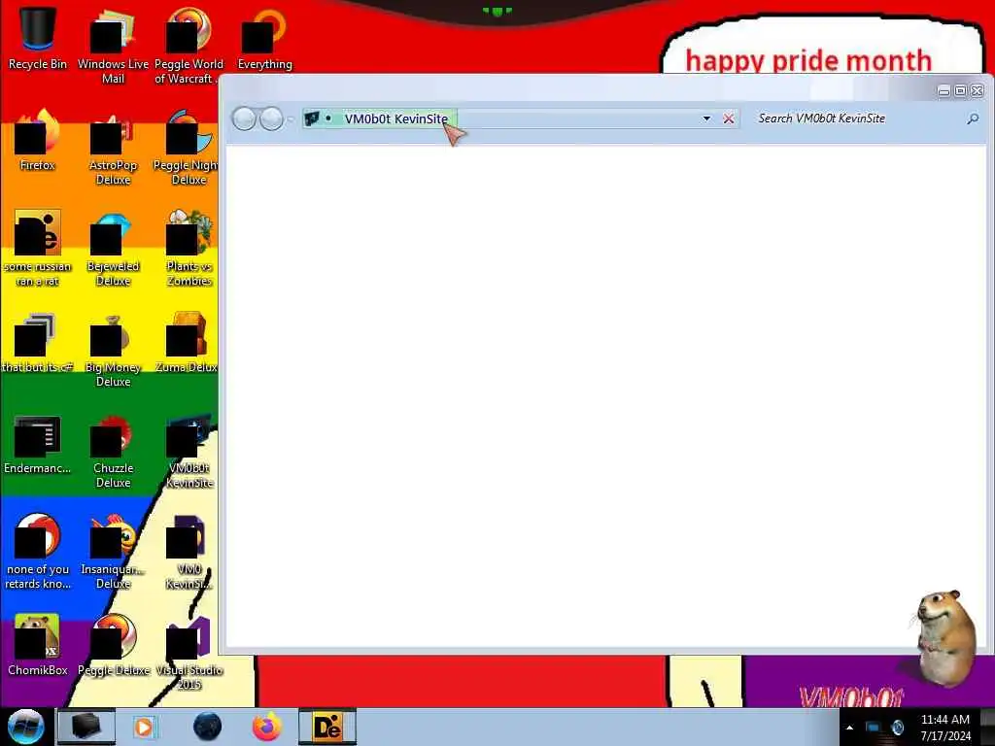Viewport: 995px width, 746px height.
Task: Click the Firefox taskbar icon
Action: [x=266, y=727]
